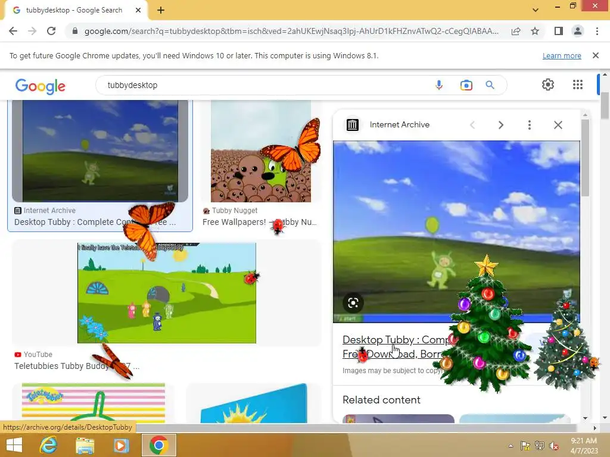
Task: Click the address bar URL
Action: tap(291, 31)
